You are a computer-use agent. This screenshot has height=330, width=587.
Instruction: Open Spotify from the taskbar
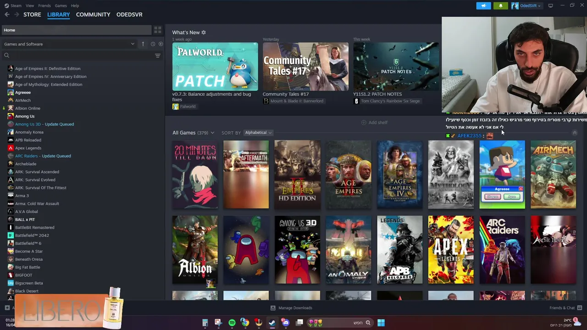click(x=232, y=323)
